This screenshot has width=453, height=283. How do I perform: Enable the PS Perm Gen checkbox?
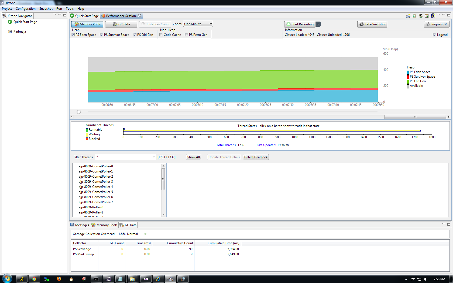(187, 35)
